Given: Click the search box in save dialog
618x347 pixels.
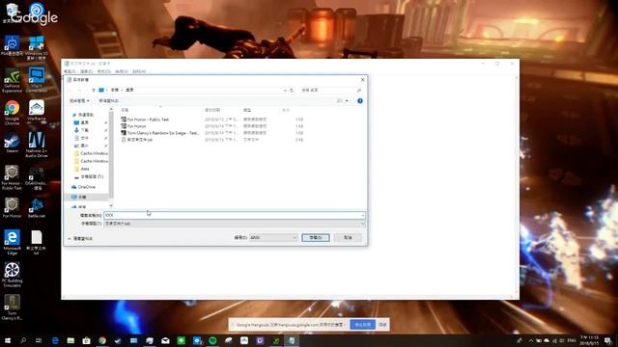Looking at the screenshot, I should pyautogui.click(x=331, y=91).
